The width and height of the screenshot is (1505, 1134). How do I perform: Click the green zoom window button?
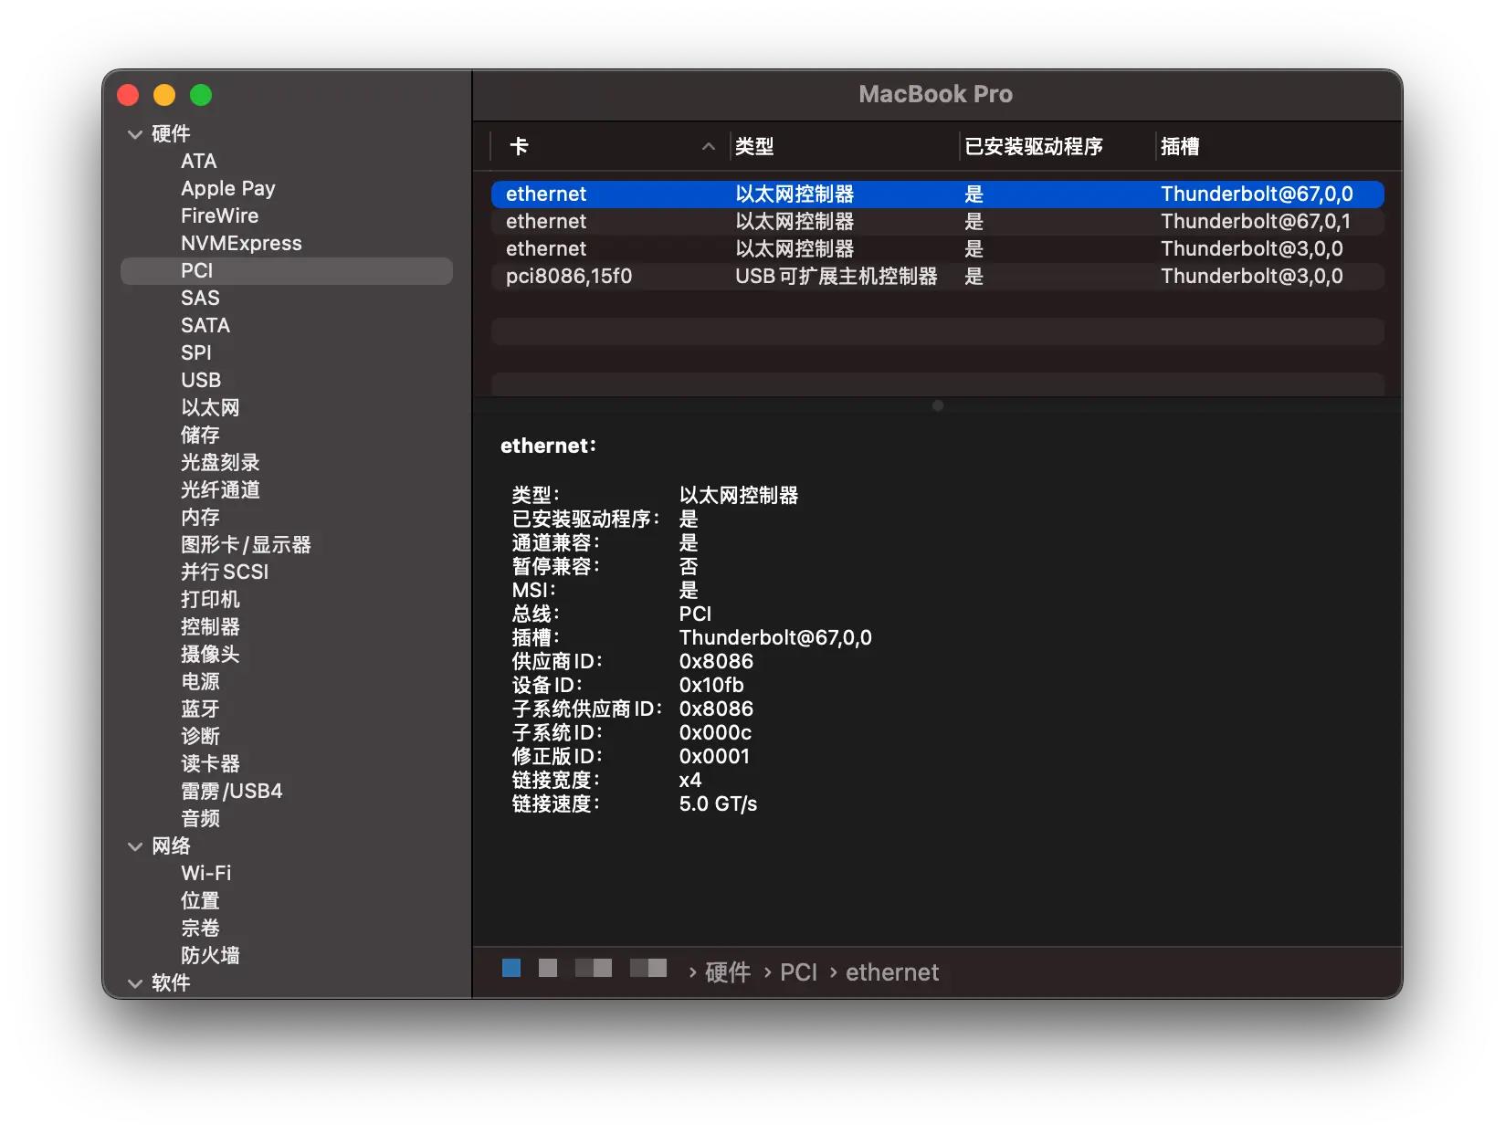201,95
